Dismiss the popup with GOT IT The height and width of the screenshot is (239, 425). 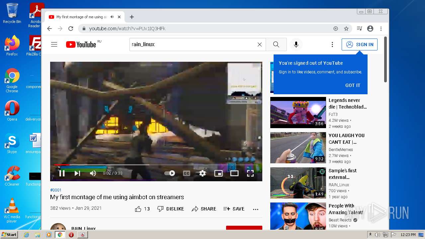click(353, 85)
